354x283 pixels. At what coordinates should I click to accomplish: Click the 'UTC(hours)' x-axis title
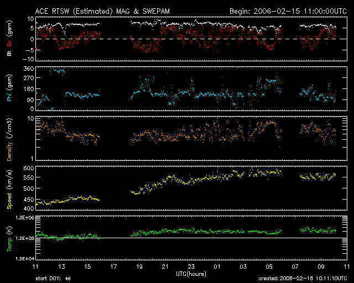[191, 274]
